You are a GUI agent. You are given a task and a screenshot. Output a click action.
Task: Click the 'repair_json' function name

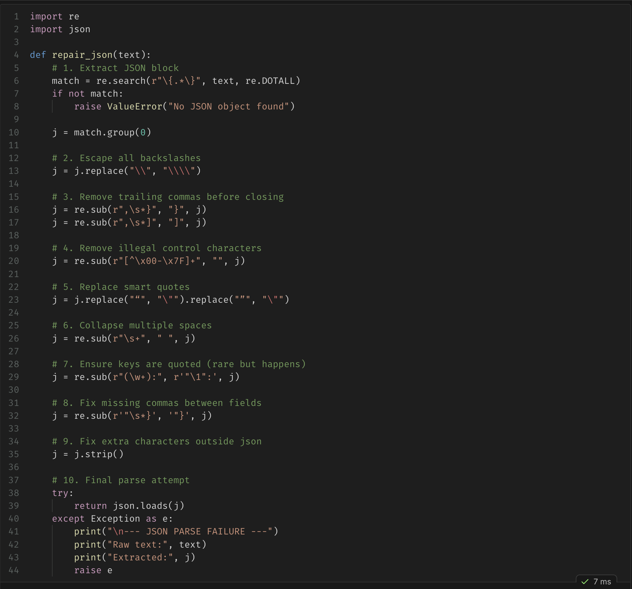coord(82,55)
